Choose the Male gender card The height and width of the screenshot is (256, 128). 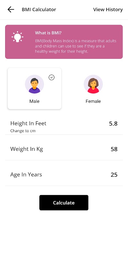tap(35, 89)
